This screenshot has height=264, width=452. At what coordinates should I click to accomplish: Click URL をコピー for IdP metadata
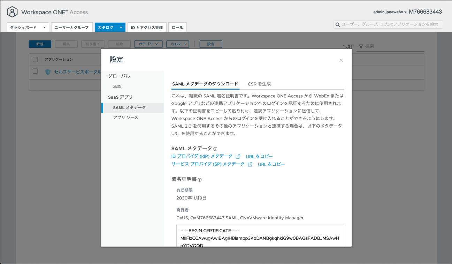pyautogui.click(x=259, y=157)
